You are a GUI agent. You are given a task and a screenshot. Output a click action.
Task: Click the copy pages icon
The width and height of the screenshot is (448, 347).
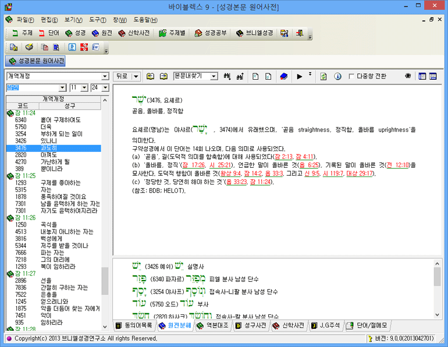(x=45, y=47)
